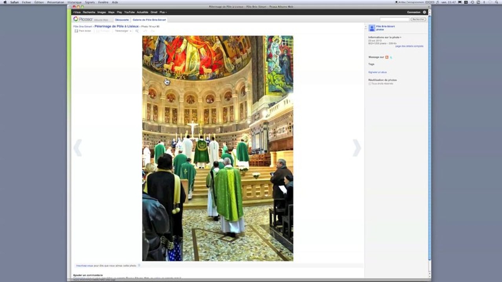Go to the previous photo arrow

tap(77, 148)
